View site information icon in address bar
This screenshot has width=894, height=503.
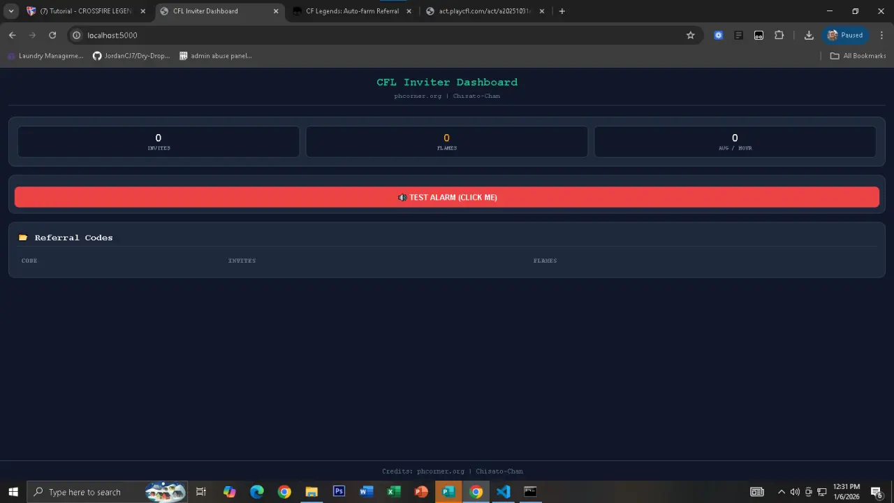click(77, 35)
